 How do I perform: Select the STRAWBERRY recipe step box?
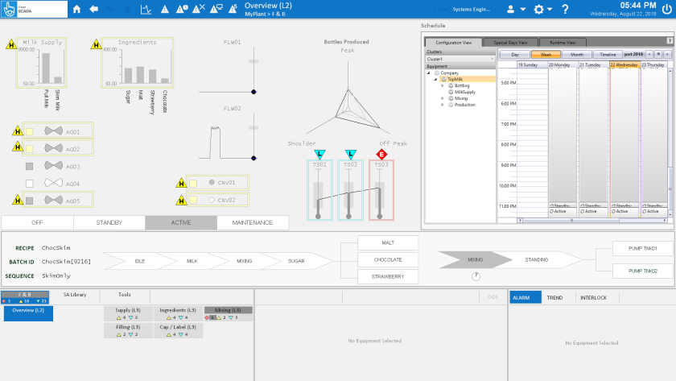click(388, 276)
